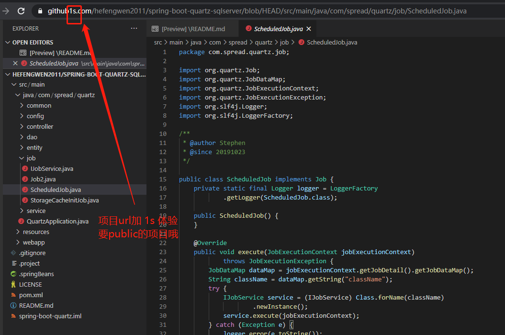
Task: Click the info icon beside README.md
Action: 13,305
